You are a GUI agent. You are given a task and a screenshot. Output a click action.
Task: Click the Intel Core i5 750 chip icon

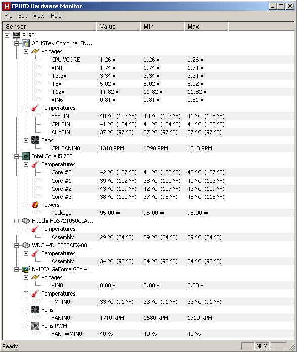pos(26,156)
